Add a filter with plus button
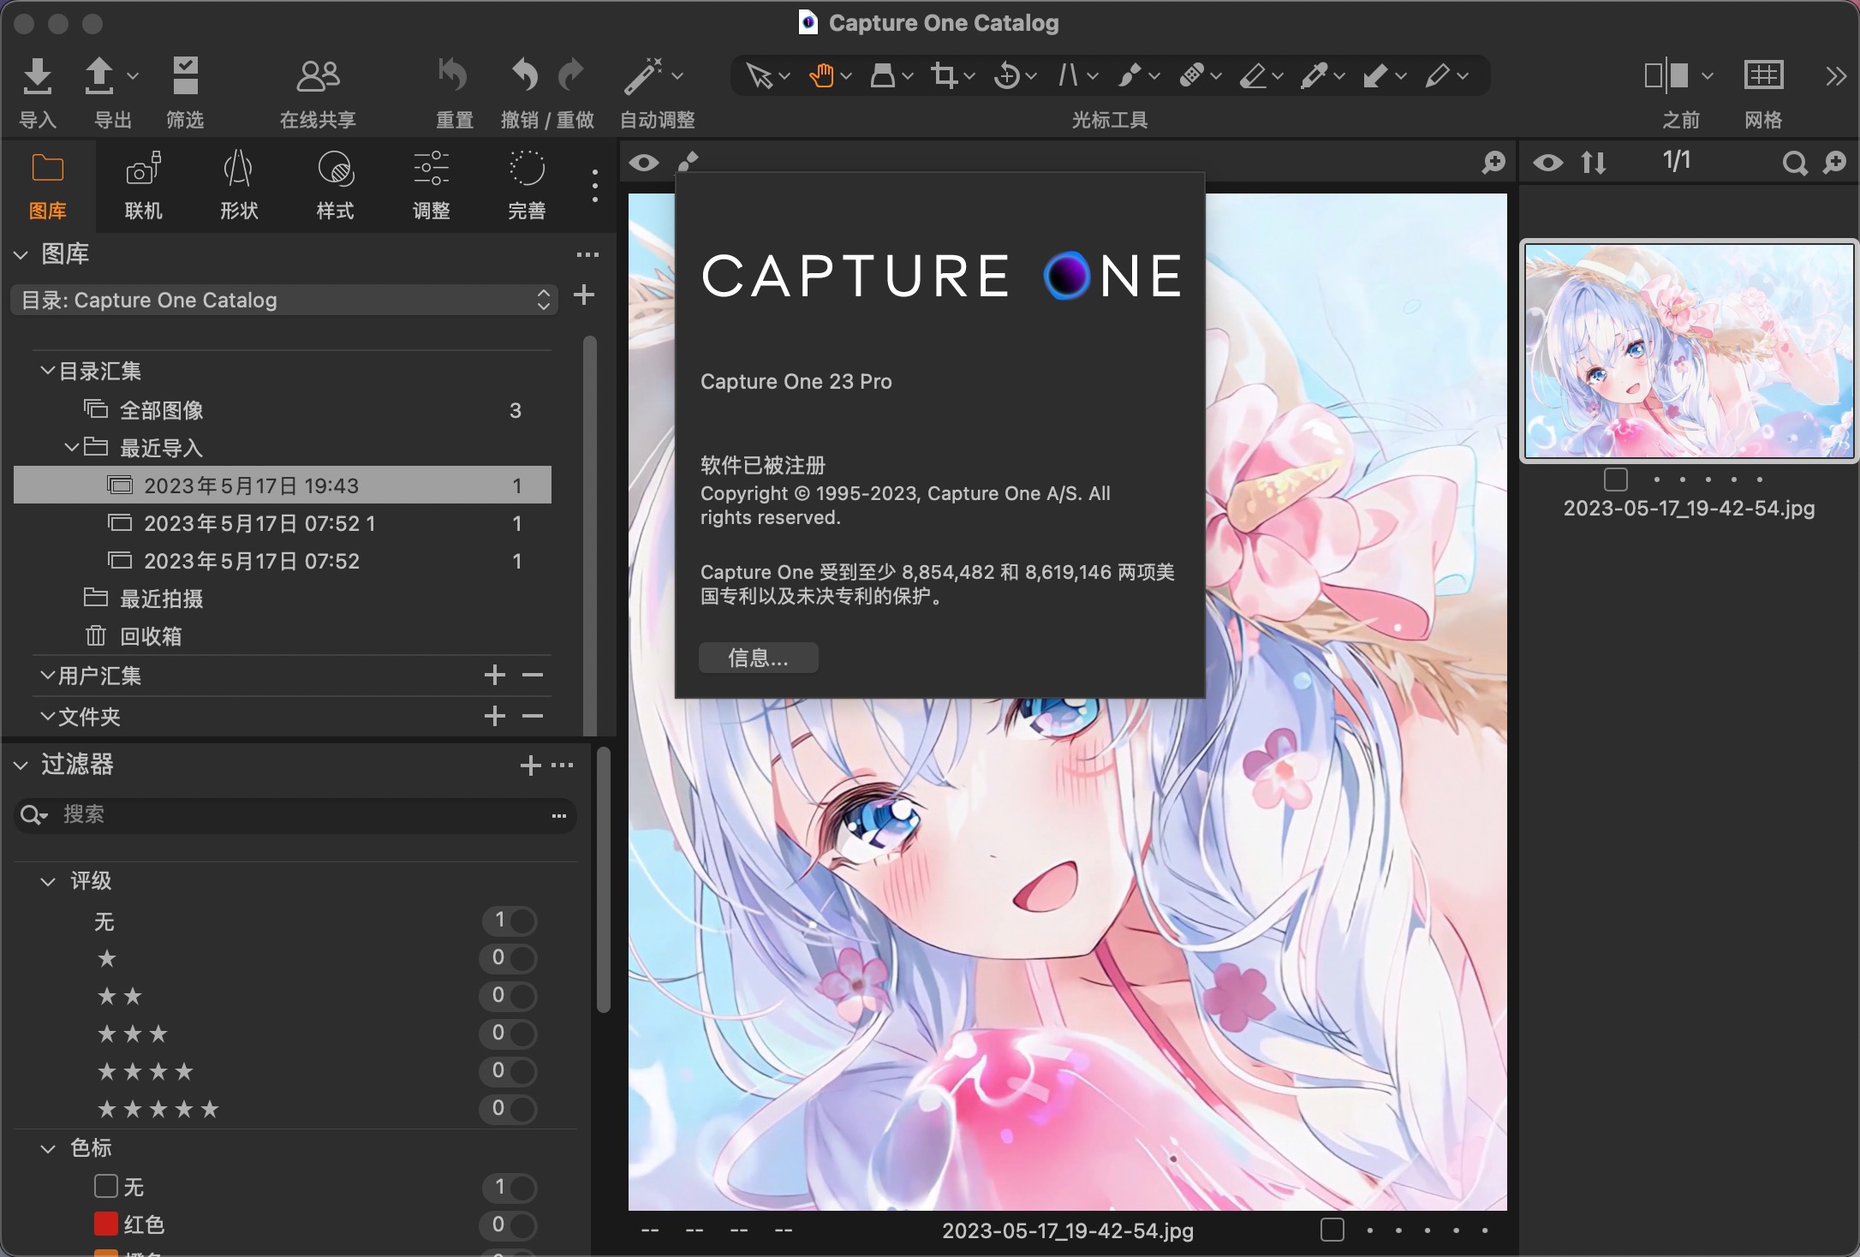The height and width of the screenshot is (1257, 1860). click(530, 765)
